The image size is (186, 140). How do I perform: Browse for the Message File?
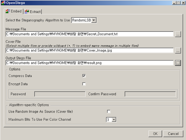pyautogui.click(x=178, y=34)
